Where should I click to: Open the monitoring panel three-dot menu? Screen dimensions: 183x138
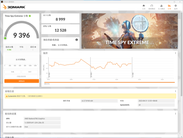point(175,53)
